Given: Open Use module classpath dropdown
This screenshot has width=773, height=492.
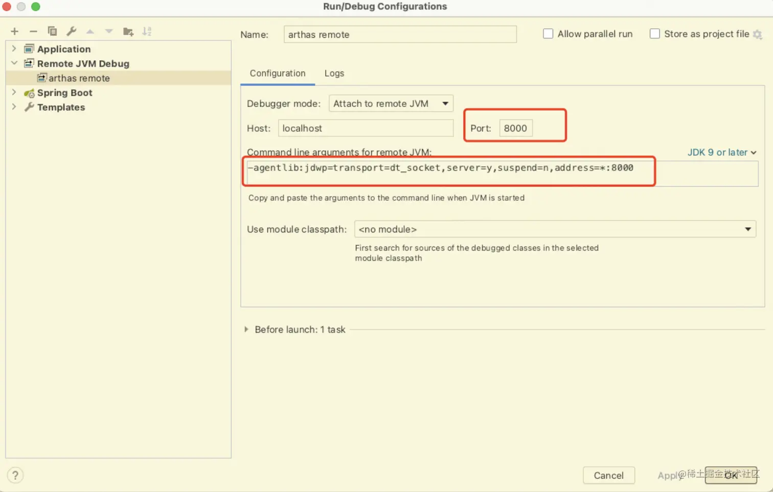Looking at the screenshot, I should tap(555, 229).
